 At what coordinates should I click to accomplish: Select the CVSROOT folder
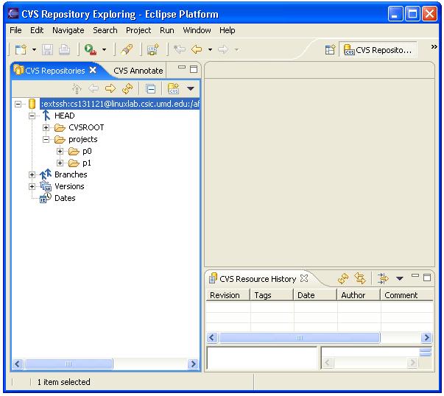(86, 127)
